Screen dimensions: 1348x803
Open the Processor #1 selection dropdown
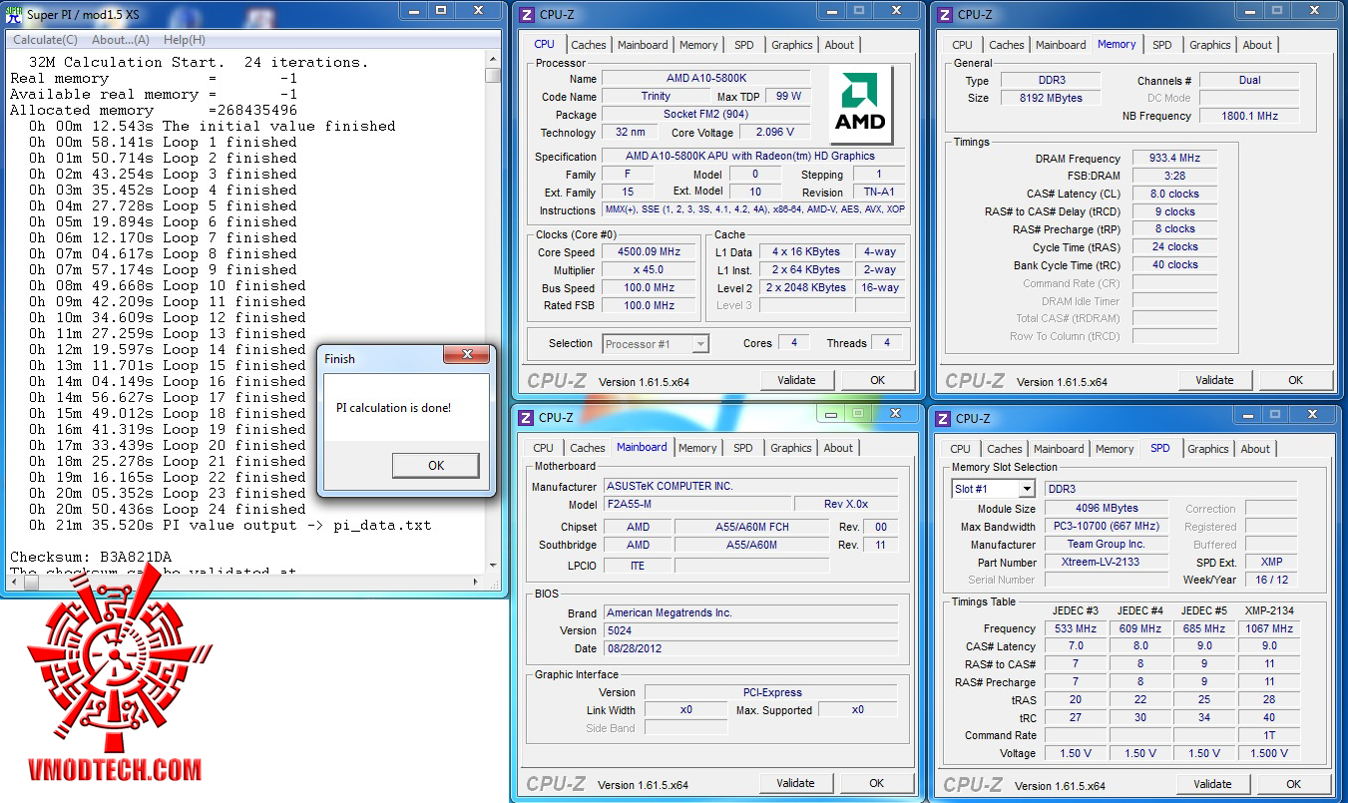(x=700, y=344)
